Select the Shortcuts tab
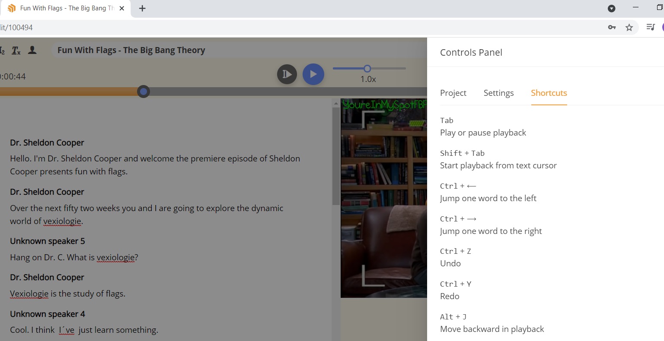Image resolution: width=664 pixels, height=341 pixels. pyautogui.click(x=549, y=93)
